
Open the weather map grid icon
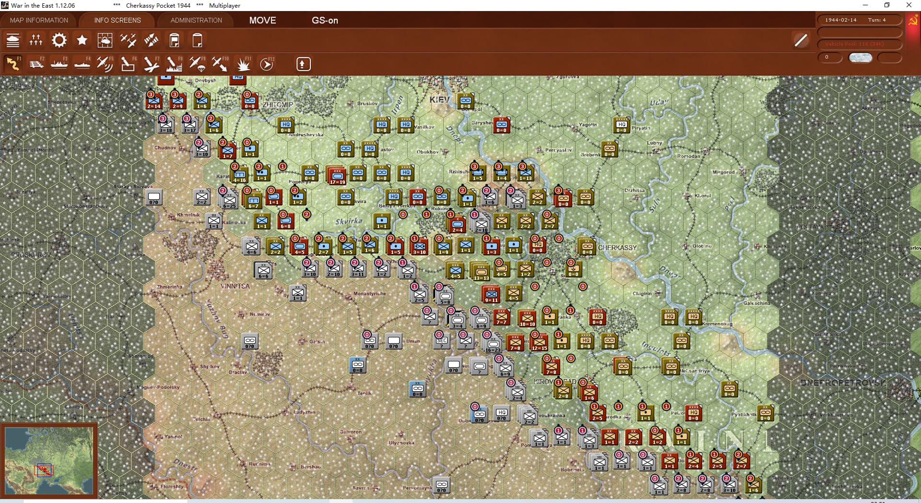click(105, 40)
